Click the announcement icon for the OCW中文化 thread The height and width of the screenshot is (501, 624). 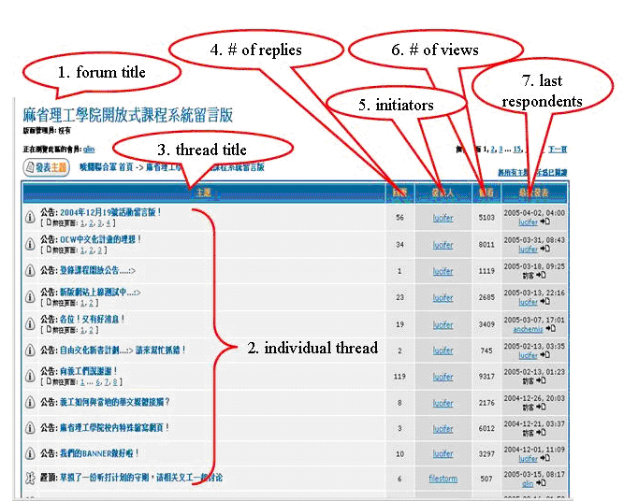pyautogui.click(x=30, y=244)
